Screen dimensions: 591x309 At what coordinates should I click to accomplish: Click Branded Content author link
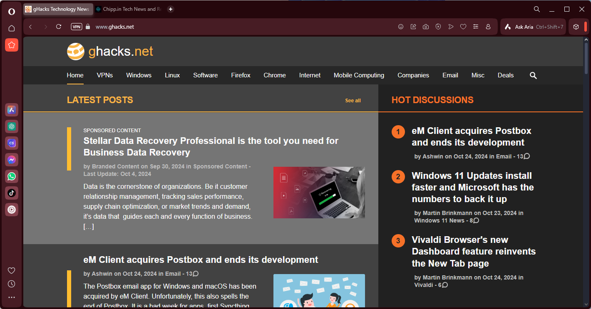[x=116, y=166]
